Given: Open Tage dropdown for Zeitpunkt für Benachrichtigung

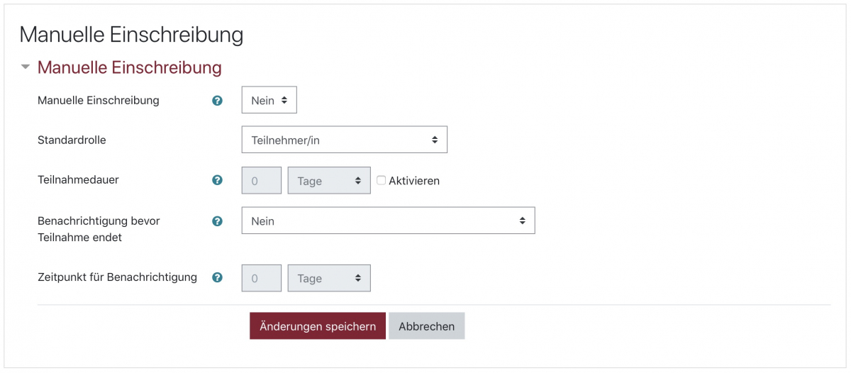Looking at the screenshot, I should pyautogui.click(x=329, y=279).
